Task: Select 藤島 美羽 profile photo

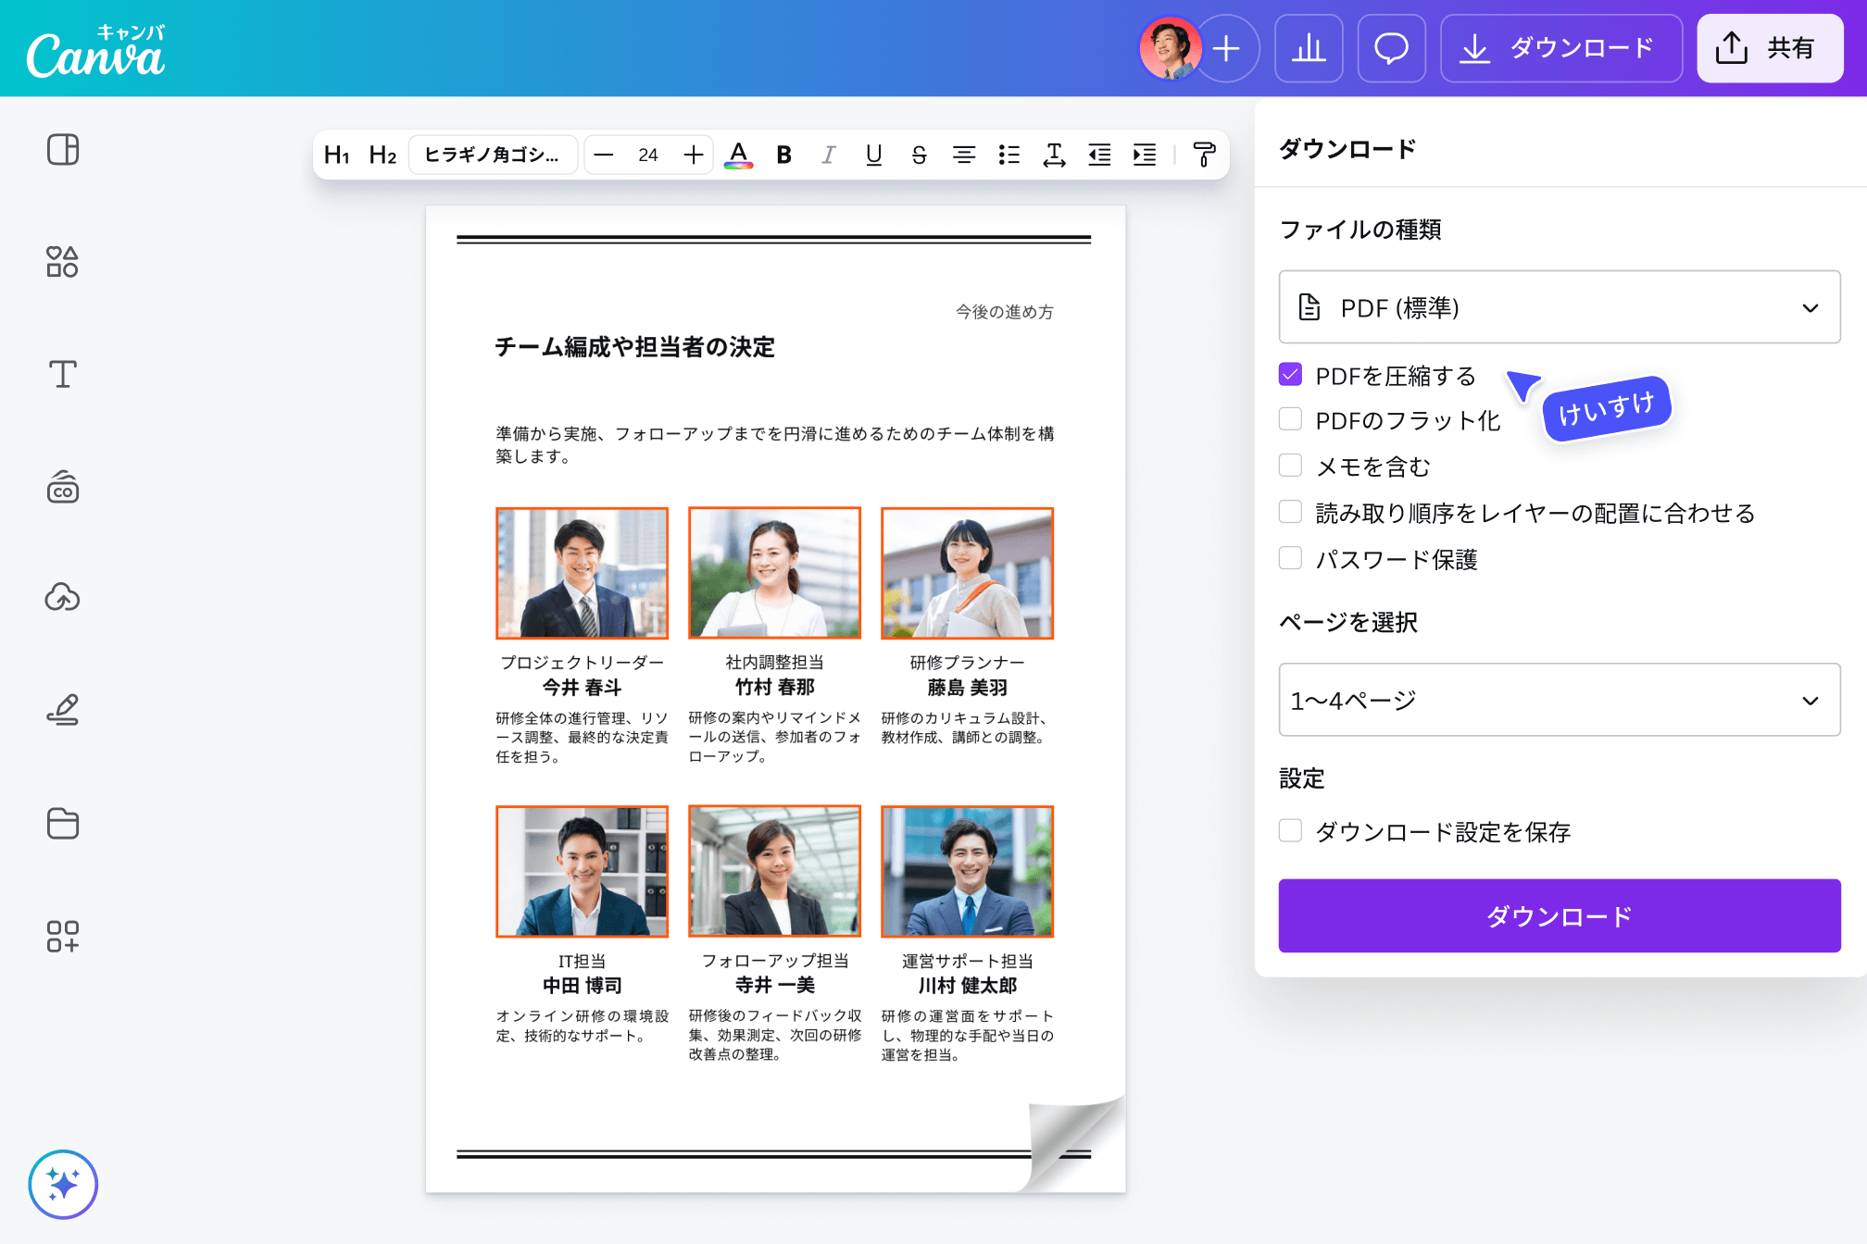Action: pyautogui.click(x=967, y=573)
